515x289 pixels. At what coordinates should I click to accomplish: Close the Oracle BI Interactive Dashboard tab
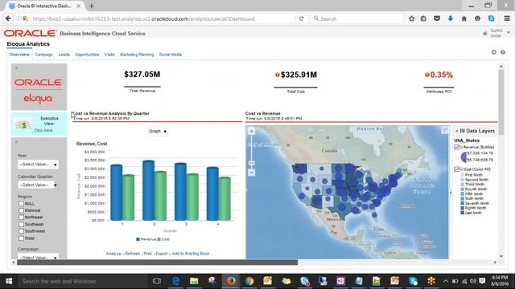click(x=79, y=6)
